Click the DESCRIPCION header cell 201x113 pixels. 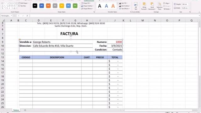pos(57,57)
